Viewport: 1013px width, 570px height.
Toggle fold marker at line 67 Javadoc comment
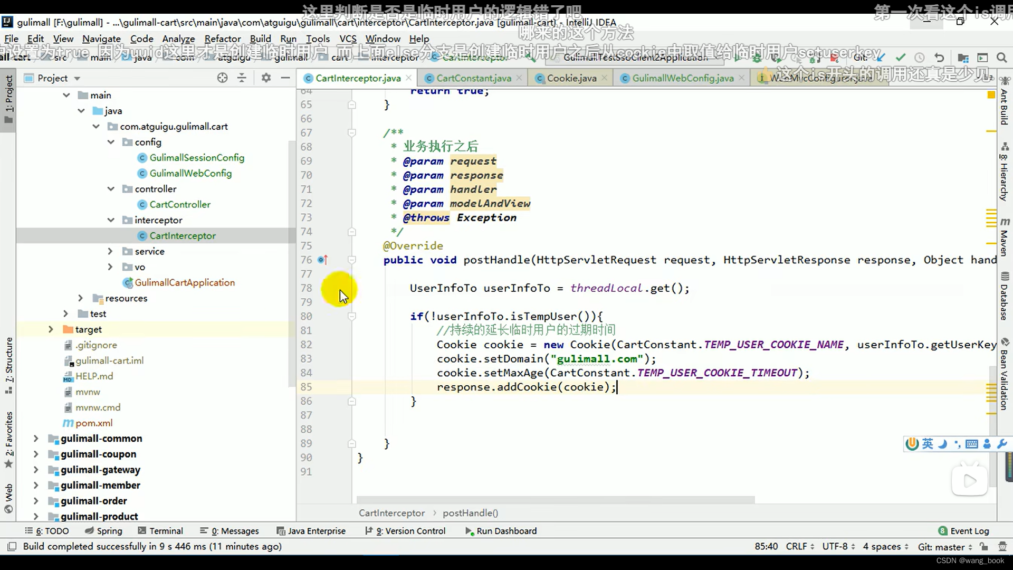(x=352, y=132)
